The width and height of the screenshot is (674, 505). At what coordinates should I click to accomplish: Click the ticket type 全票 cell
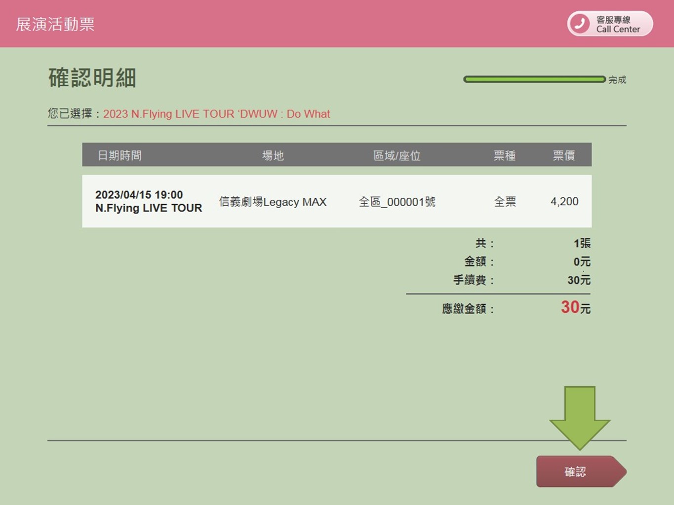click(505, 202)
